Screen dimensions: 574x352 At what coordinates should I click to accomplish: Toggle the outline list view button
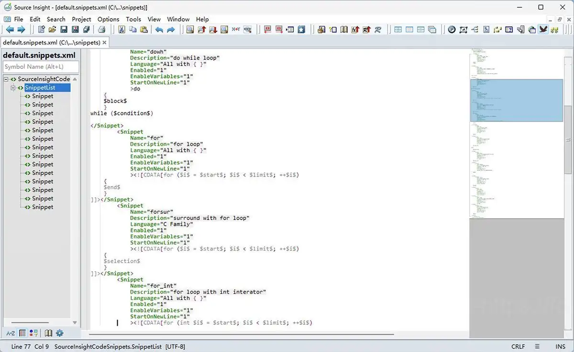pos(22,333)
